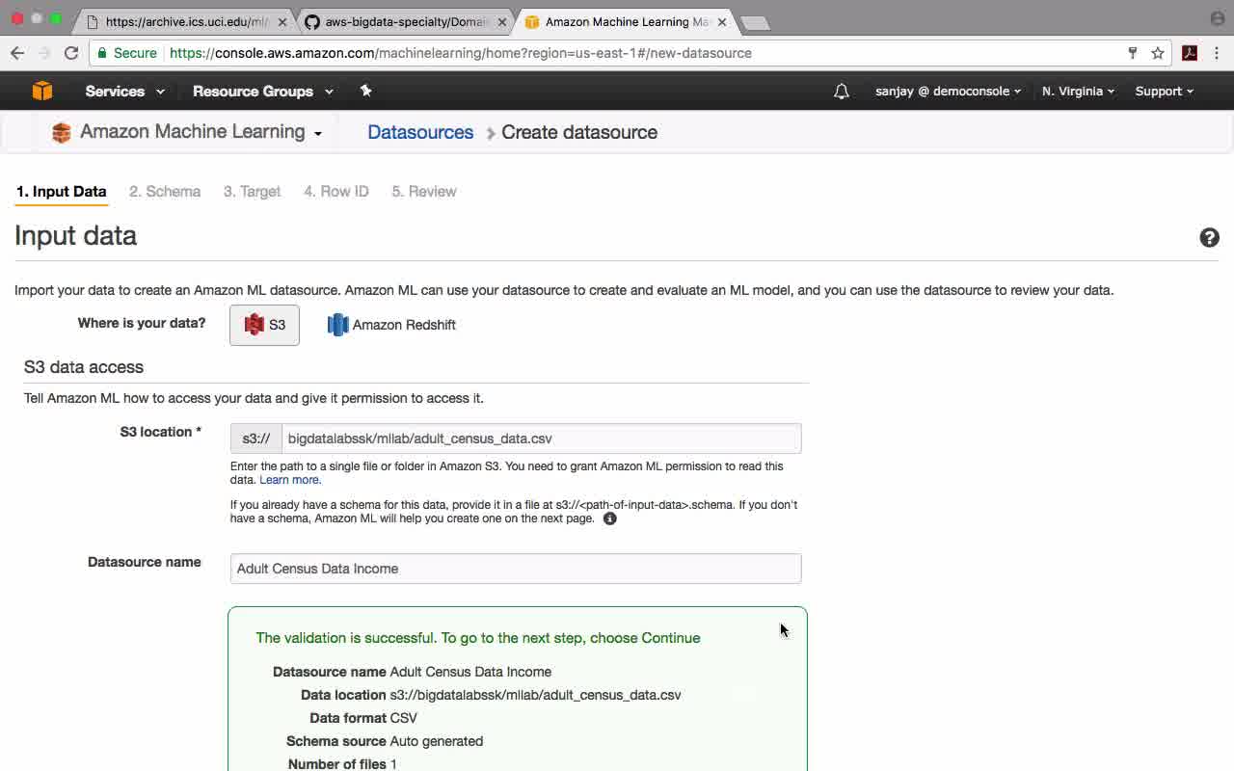Screen dimensions: 1234x771
Task: Click the Input data heading
Action: (75, 235)
